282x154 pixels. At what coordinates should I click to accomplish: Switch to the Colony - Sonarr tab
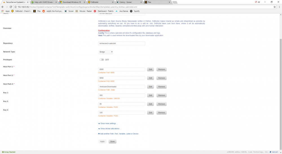click(x=129, y=2)
